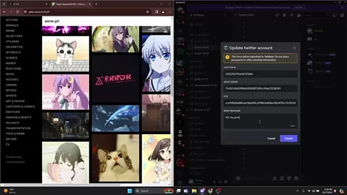Click the Auth Token input field
Image resolution: width=347 pixels, height=195 pixels.
pos(261,88)
